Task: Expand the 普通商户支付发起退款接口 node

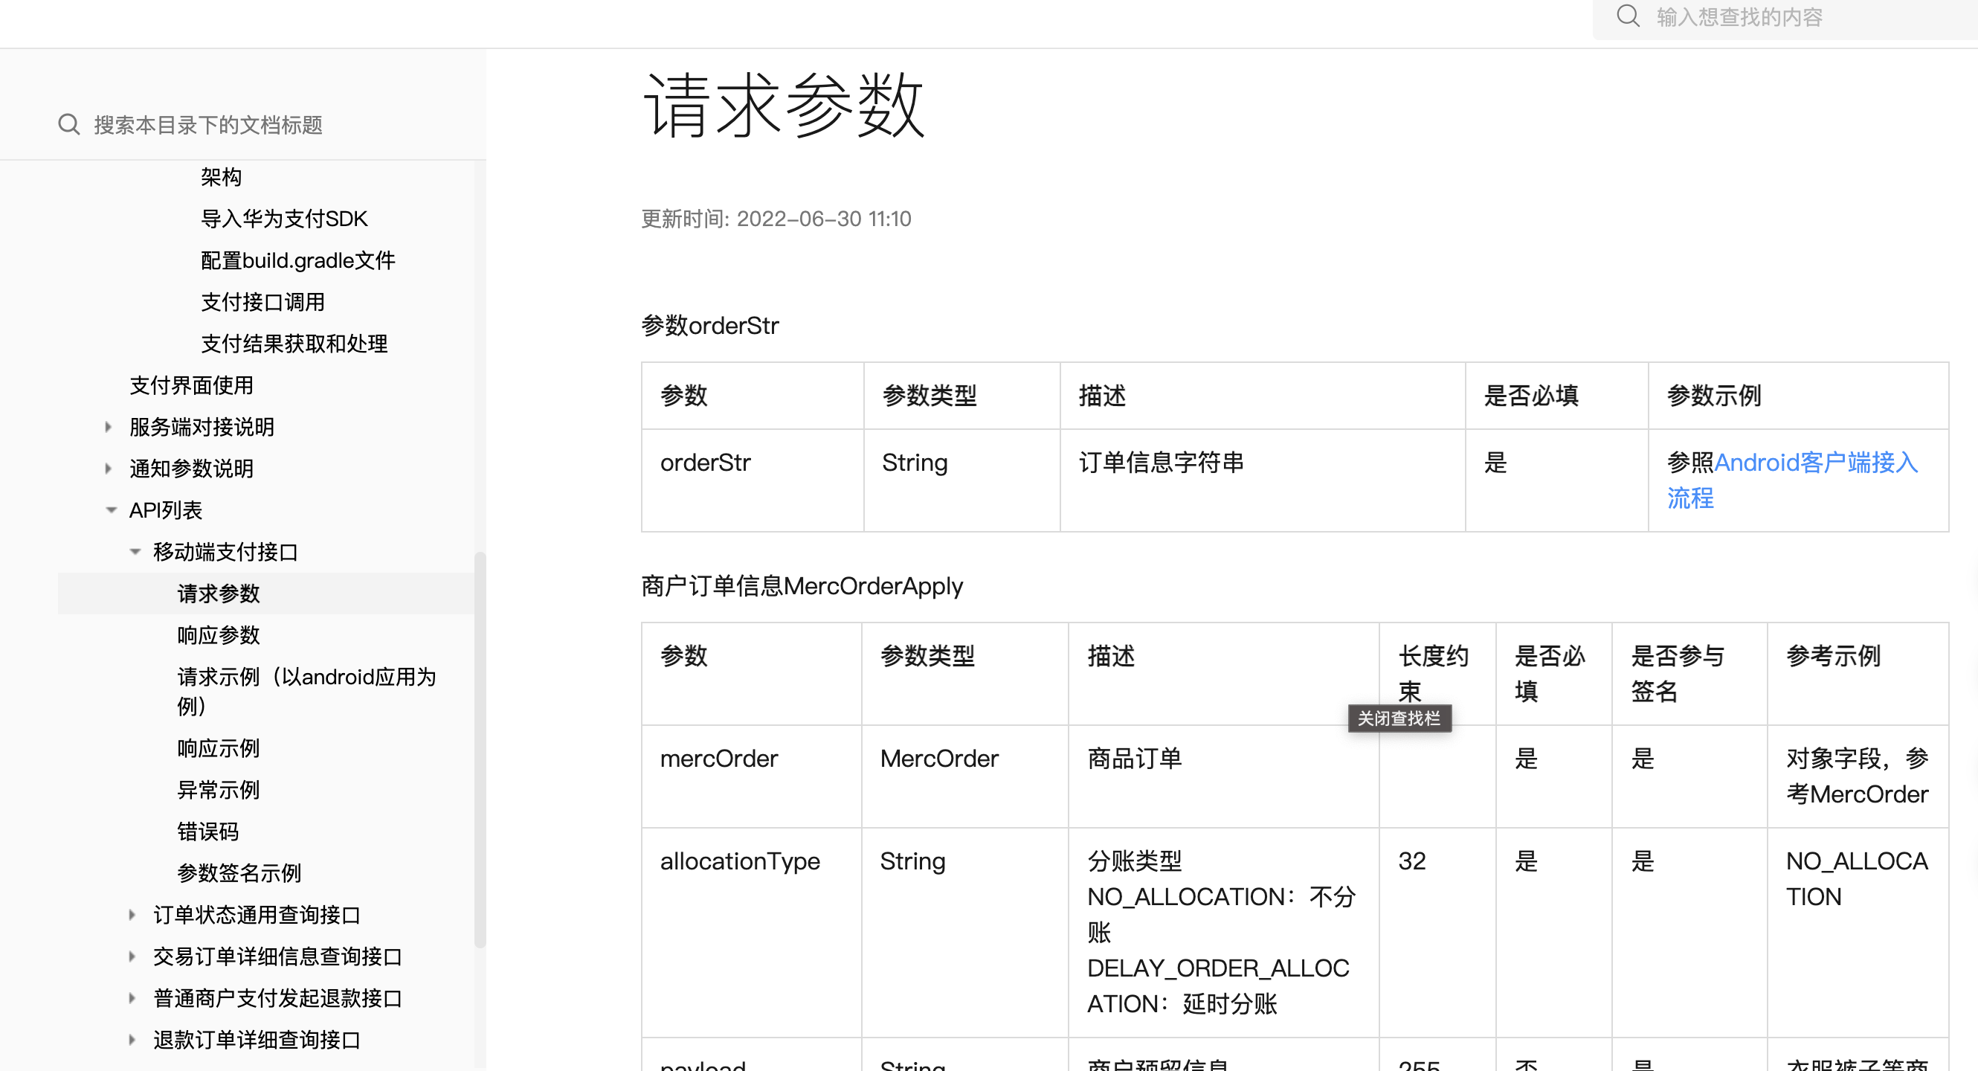Action: pyautogui.click(x=132, y=998)
